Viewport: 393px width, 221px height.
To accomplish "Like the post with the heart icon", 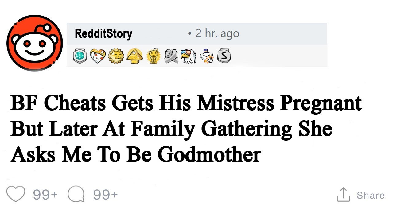I will click(x=16, y=194).
